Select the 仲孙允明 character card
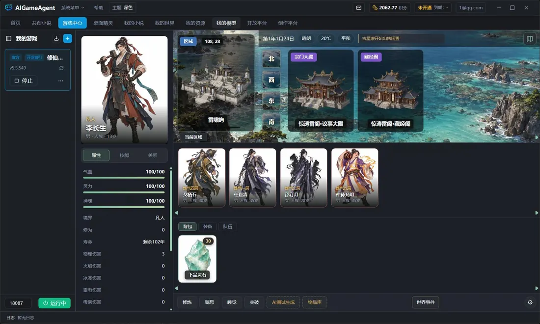This screenshot has height=324, width=540. coord(355,178)
